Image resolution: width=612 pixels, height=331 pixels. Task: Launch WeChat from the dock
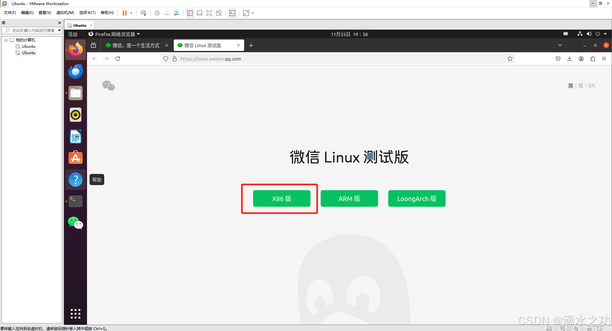click(x=76, y=223)
